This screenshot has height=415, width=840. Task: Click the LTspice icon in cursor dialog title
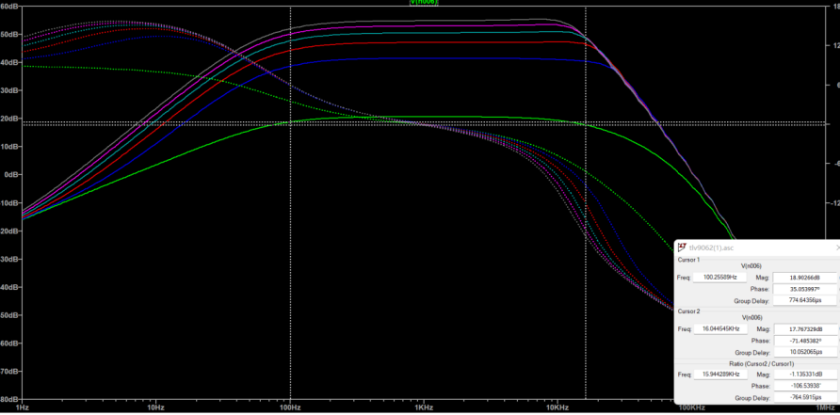coord(682,247)
